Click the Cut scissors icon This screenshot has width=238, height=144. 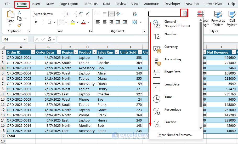coord(19,12)
